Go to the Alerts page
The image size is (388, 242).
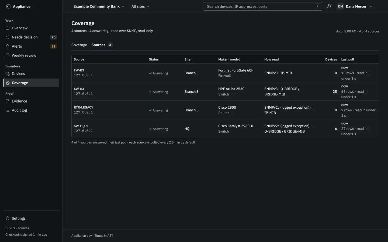click(x=31, y=46)
